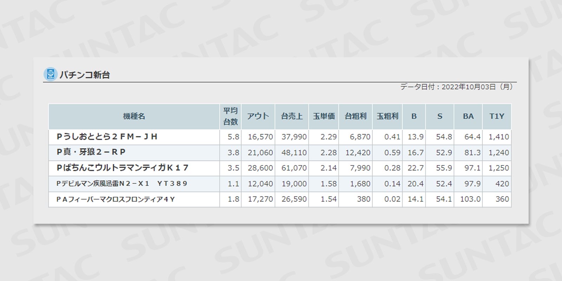Click the 3.5 average units cell
562x281 pixels.
tap(230, 168)
